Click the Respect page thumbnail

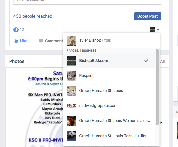pos(71,76)
